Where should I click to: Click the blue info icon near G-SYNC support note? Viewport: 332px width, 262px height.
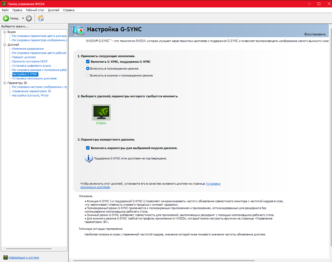(88, 158)
